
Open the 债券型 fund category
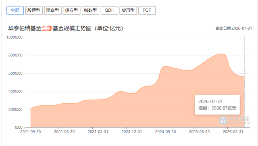pos(72,10)
